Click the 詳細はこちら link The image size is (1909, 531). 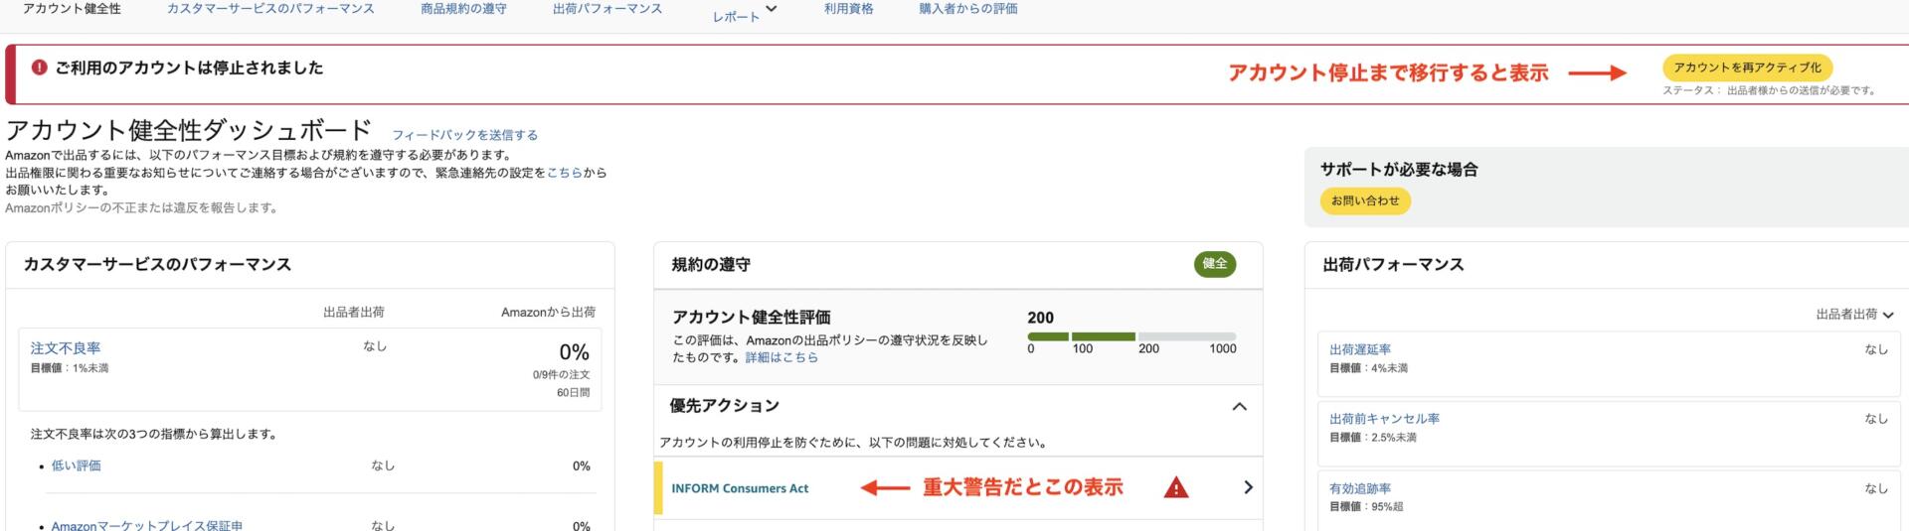781,357
